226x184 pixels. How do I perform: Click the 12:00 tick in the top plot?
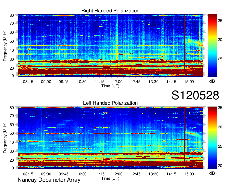pos(118,82)
